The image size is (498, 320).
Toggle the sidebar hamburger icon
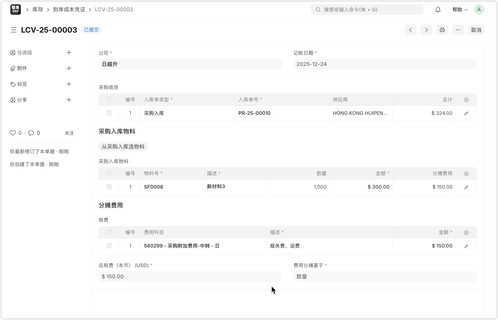click(14, 30)
